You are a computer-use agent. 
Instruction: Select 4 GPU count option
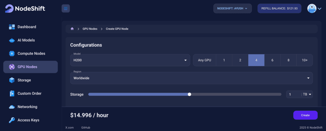[x=256, y=60]
